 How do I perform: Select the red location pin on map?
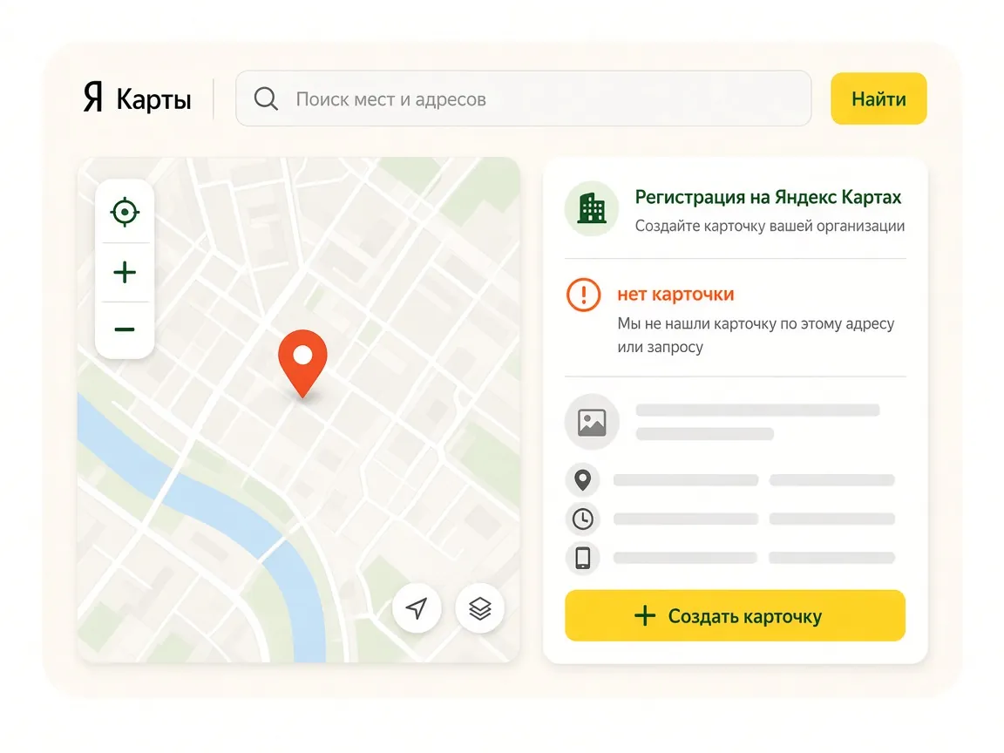pyautogui.click(x=302, y=363)
